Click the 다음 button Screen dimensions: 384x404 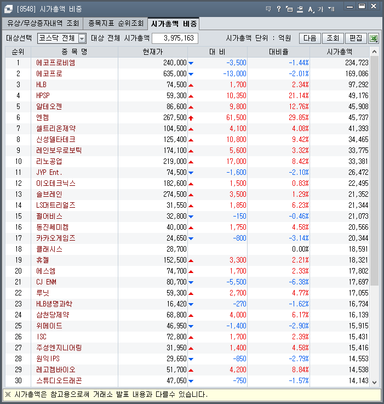tap(310, 38)
